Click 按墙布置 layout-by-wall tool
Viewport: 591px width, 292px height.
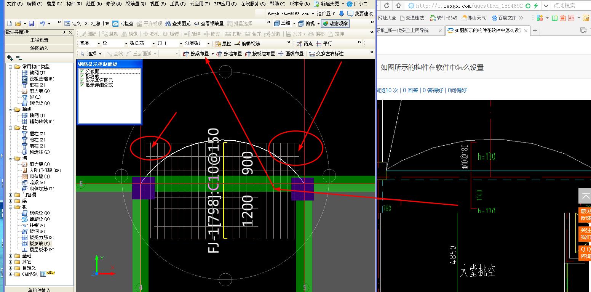[229, 54]
